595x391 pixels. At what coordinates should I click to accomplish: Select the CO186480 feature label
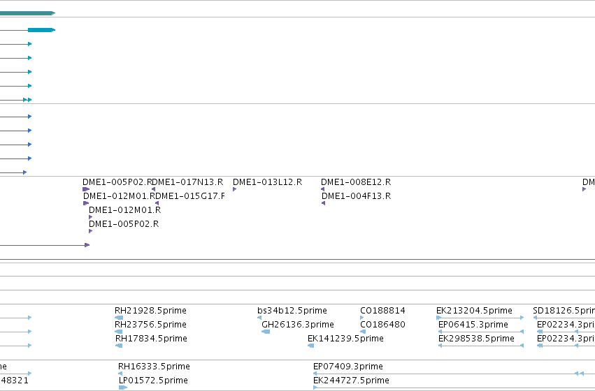pyautogui.click(x=383, y=325)
